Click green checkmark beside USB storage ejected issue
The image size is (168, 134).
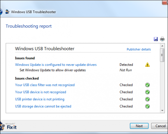tap(147, 106)
